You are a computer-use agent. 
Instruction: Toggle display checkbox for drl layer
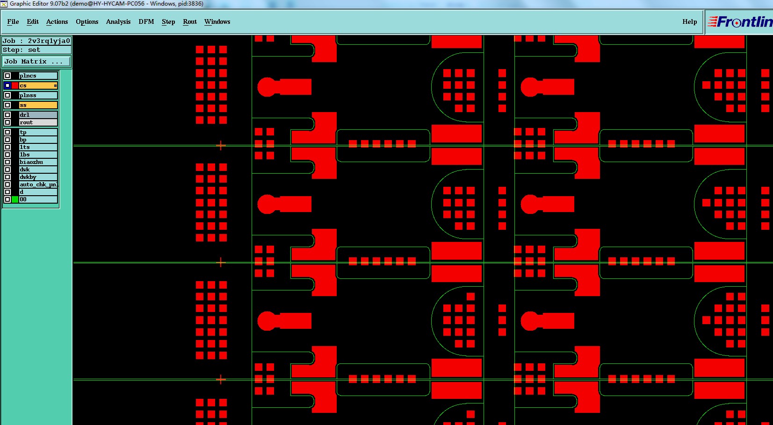pos(7,115)
